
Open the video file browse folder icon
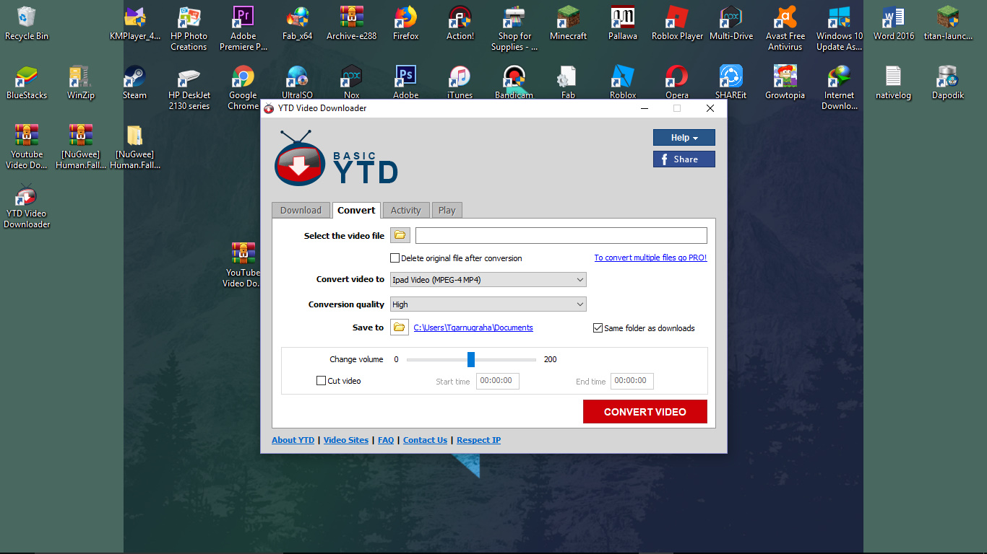(400, 234)
